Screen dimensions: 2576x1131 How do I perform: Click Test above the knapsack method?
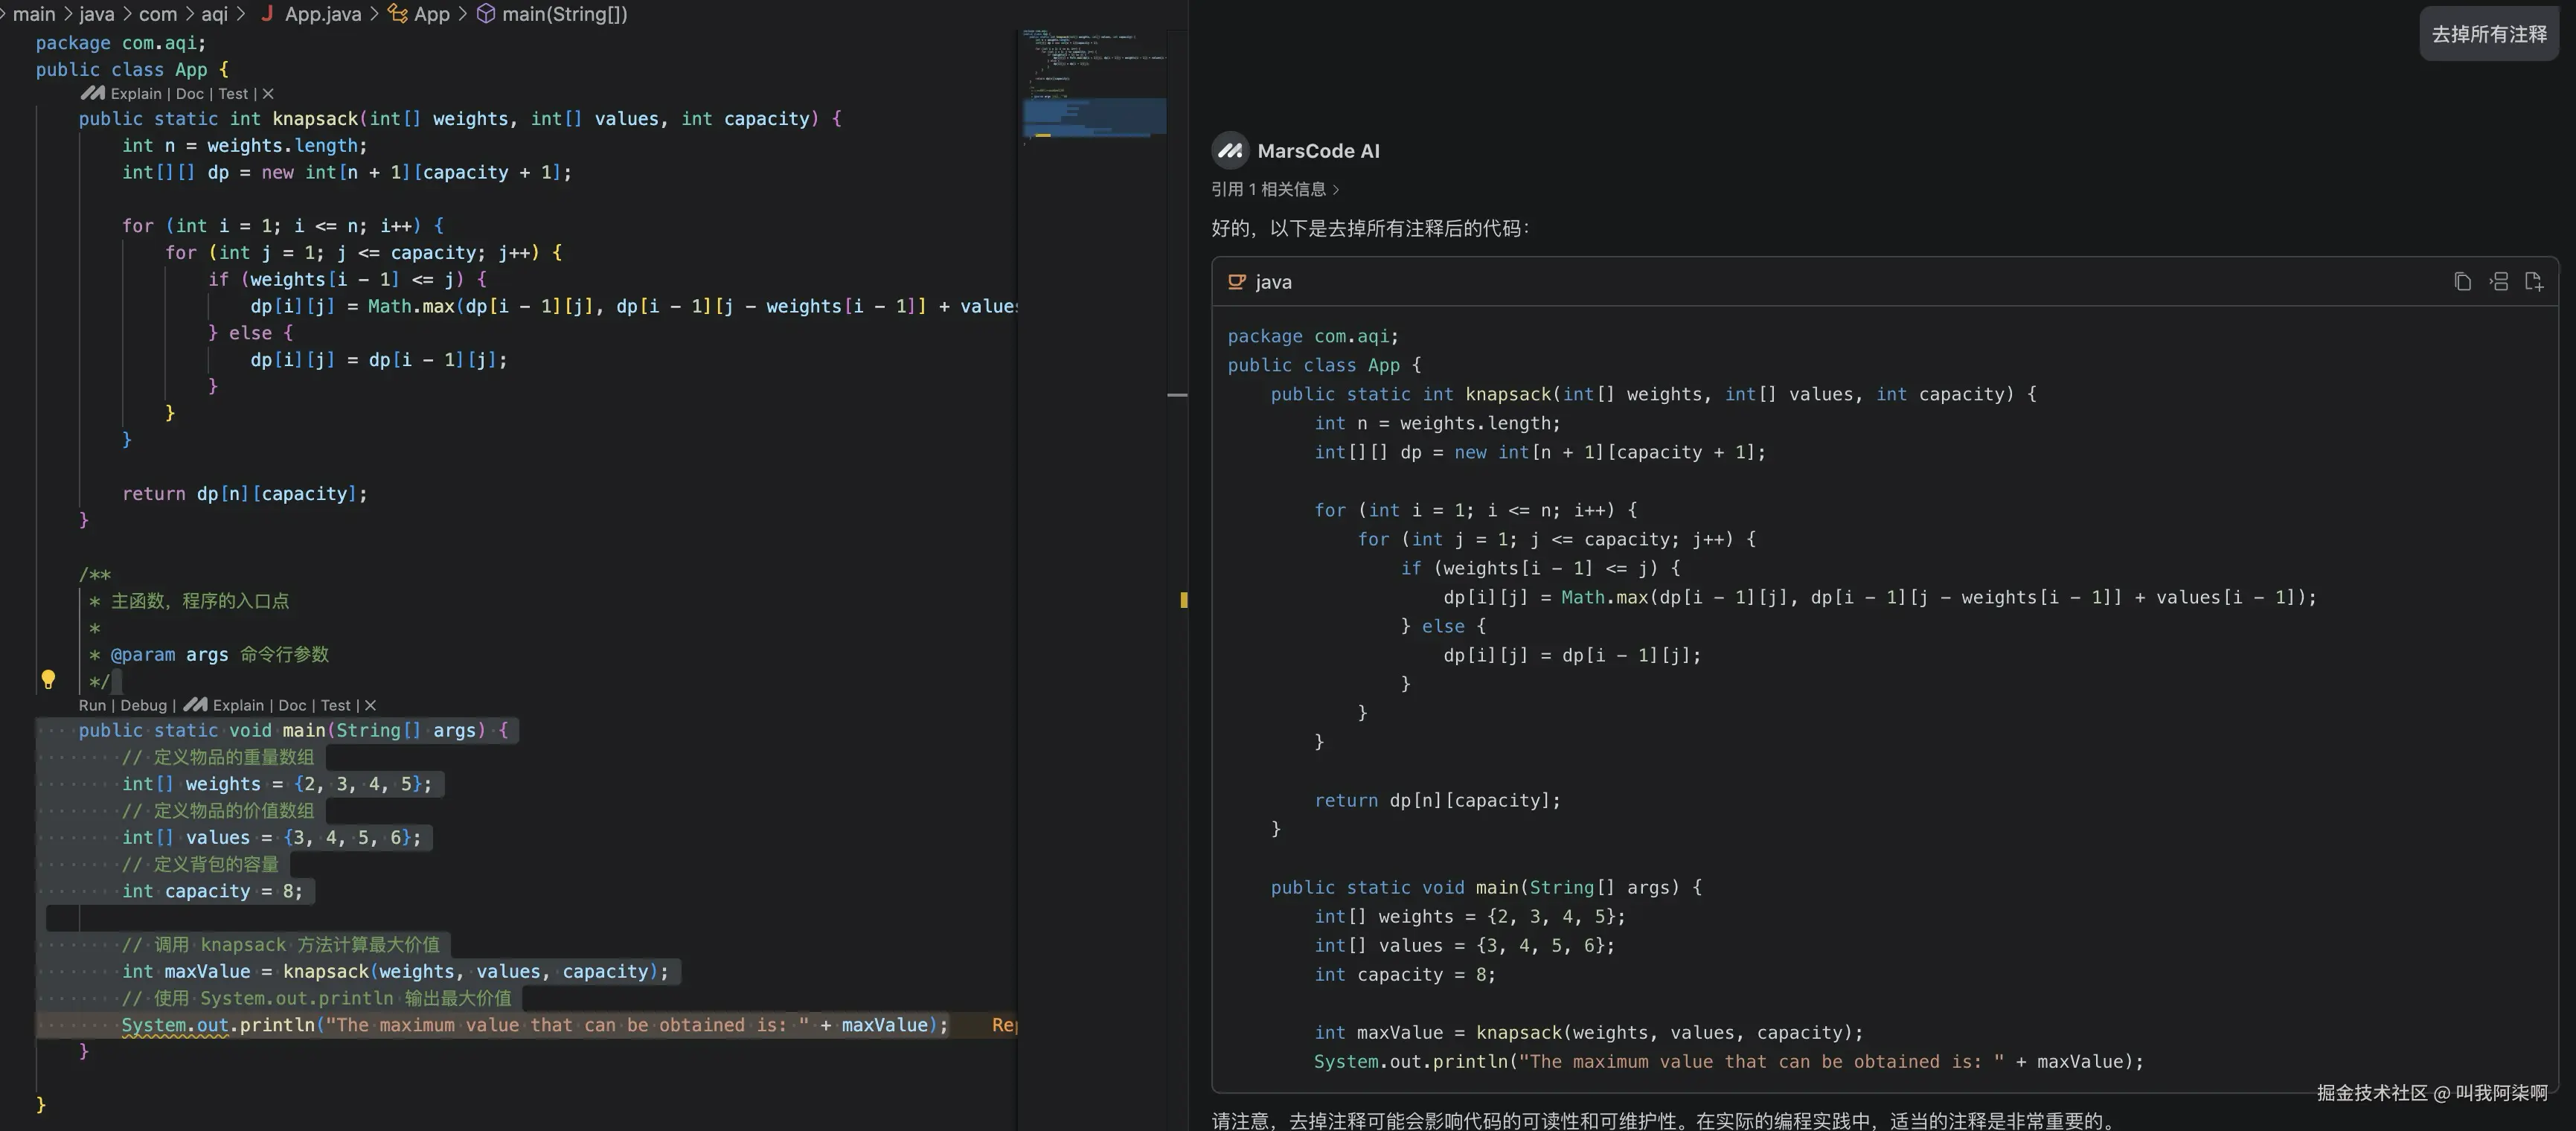click(x=233, y=94)
